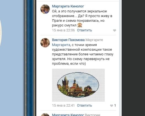Click the 15 янв в 22:41 timestamp
This screenshot has height=116, width=145.
(x=63, y=106)
